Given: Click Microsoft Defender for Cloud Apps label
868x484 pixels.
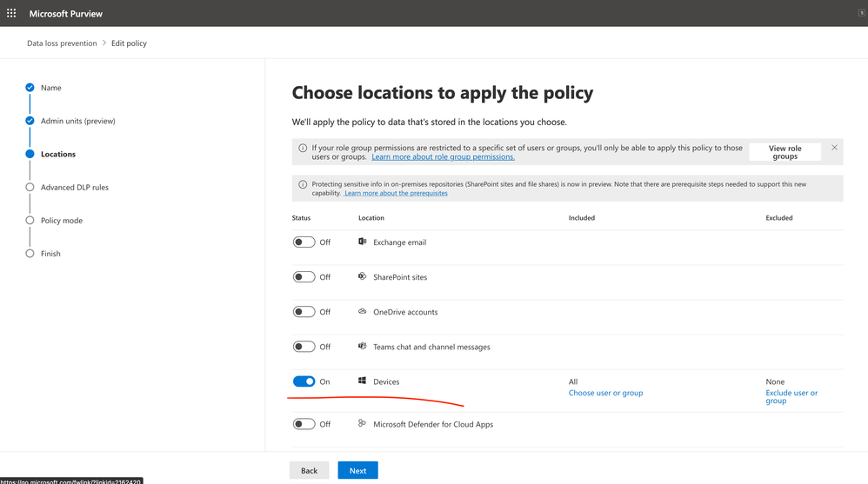Looking at the screenshot, I should [x=433, y=424].
